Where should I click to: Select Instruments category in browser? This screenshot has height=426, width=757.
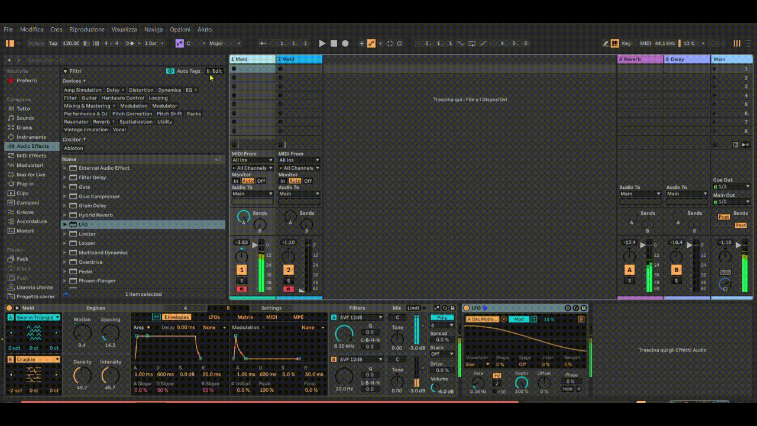pos(31,137)
